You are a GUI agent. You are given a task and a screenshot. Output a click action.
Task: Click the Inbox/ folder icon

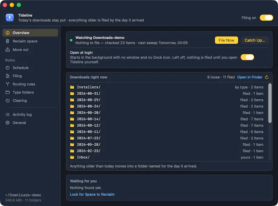tap(72, 157)
